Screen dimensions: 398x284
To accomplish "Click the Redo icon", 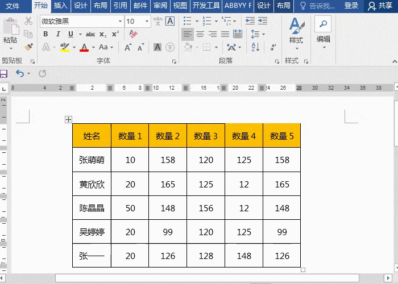I will tap(43, 73).
